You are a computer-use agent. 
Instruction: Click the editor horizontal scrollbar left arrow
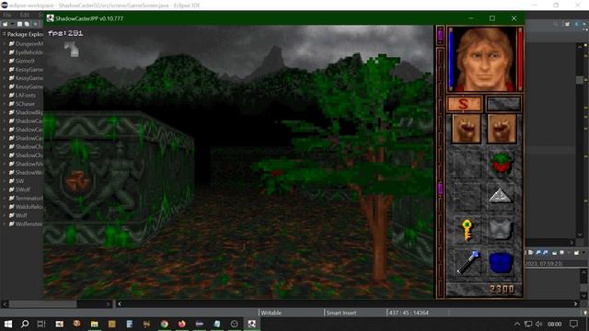[x=120, y=304]
